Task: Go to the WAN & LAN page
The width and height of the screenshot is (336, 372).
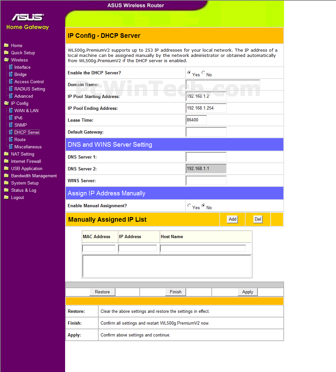Action: pos(26,111)
